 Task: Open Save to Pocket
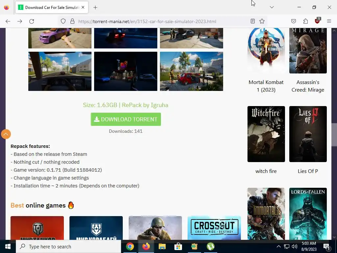[x=294, y=21]
